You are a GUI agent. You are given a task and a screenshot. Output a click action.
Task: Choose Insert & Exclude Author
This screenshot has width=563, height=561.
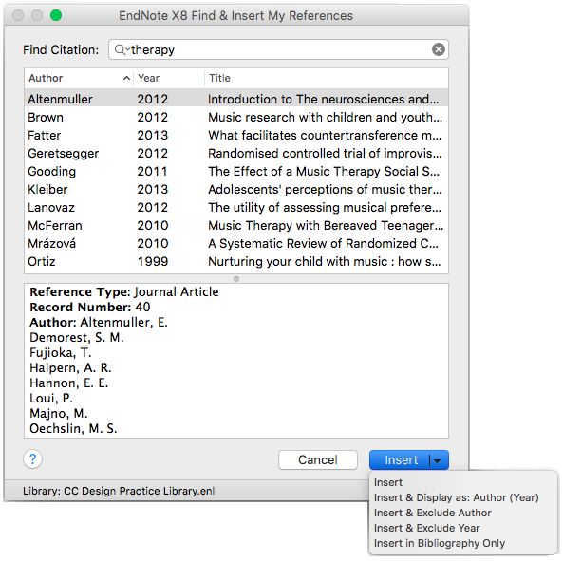pos(433,513)
